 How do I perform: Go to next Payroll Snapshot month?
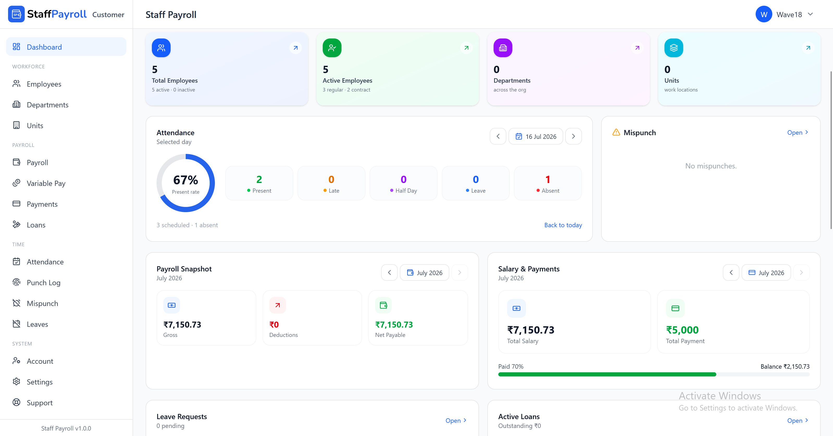coord(459,272)
